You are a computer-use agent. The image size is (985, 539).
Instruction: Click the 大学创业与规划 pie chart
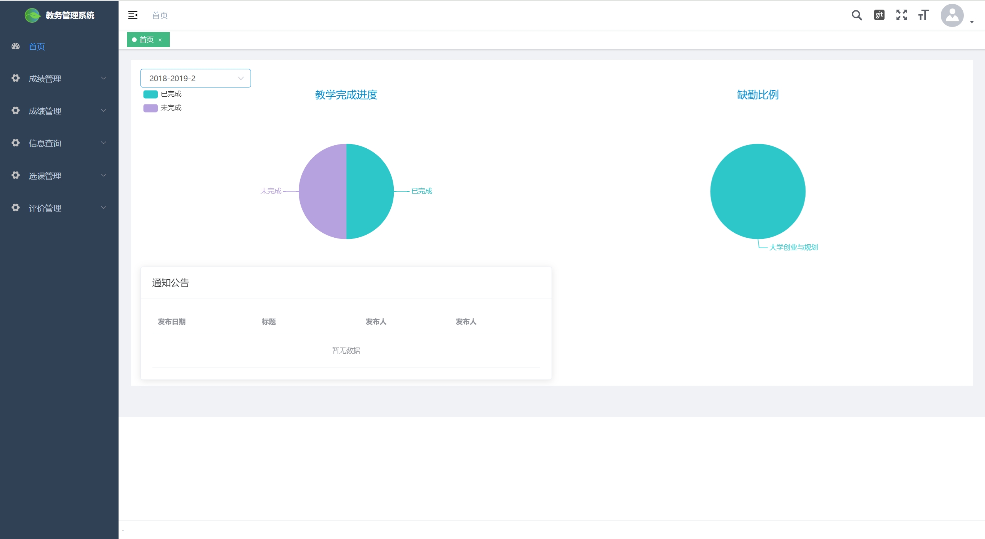pos(758,191)
